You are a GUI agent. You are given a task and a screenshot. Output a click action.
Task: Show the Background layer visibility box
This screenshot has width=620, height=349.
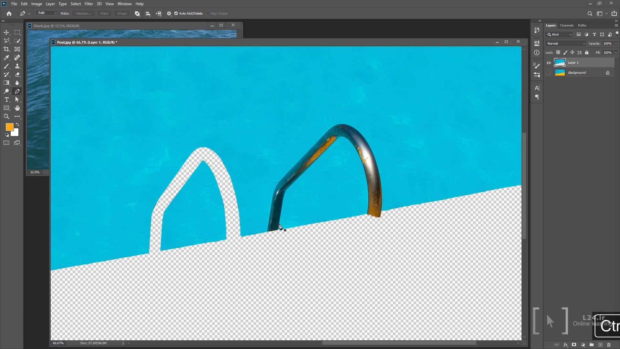[x=549, y=73]
